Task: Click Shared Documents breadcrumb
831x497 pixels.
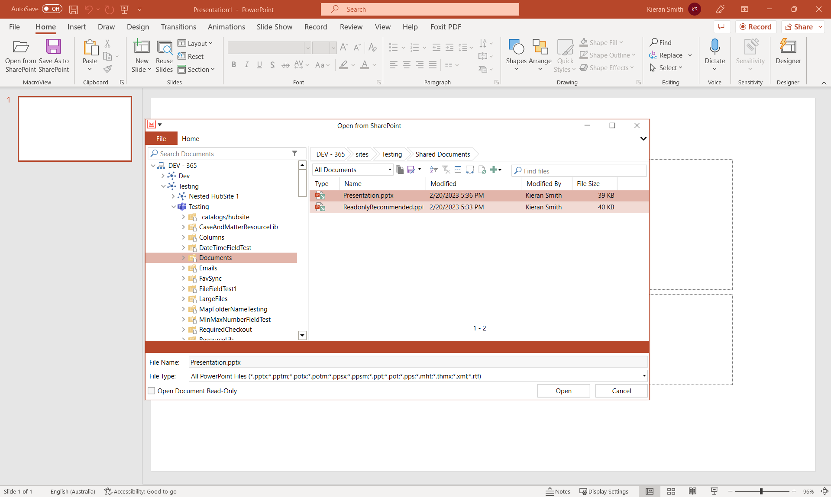Action: pyautogui.click(x=443, y=154)
